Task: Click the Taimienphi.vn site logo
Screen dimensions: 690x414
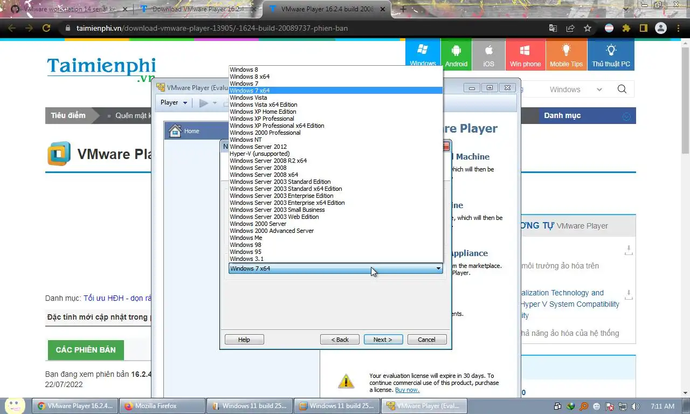Action: (x=101, y=70)
